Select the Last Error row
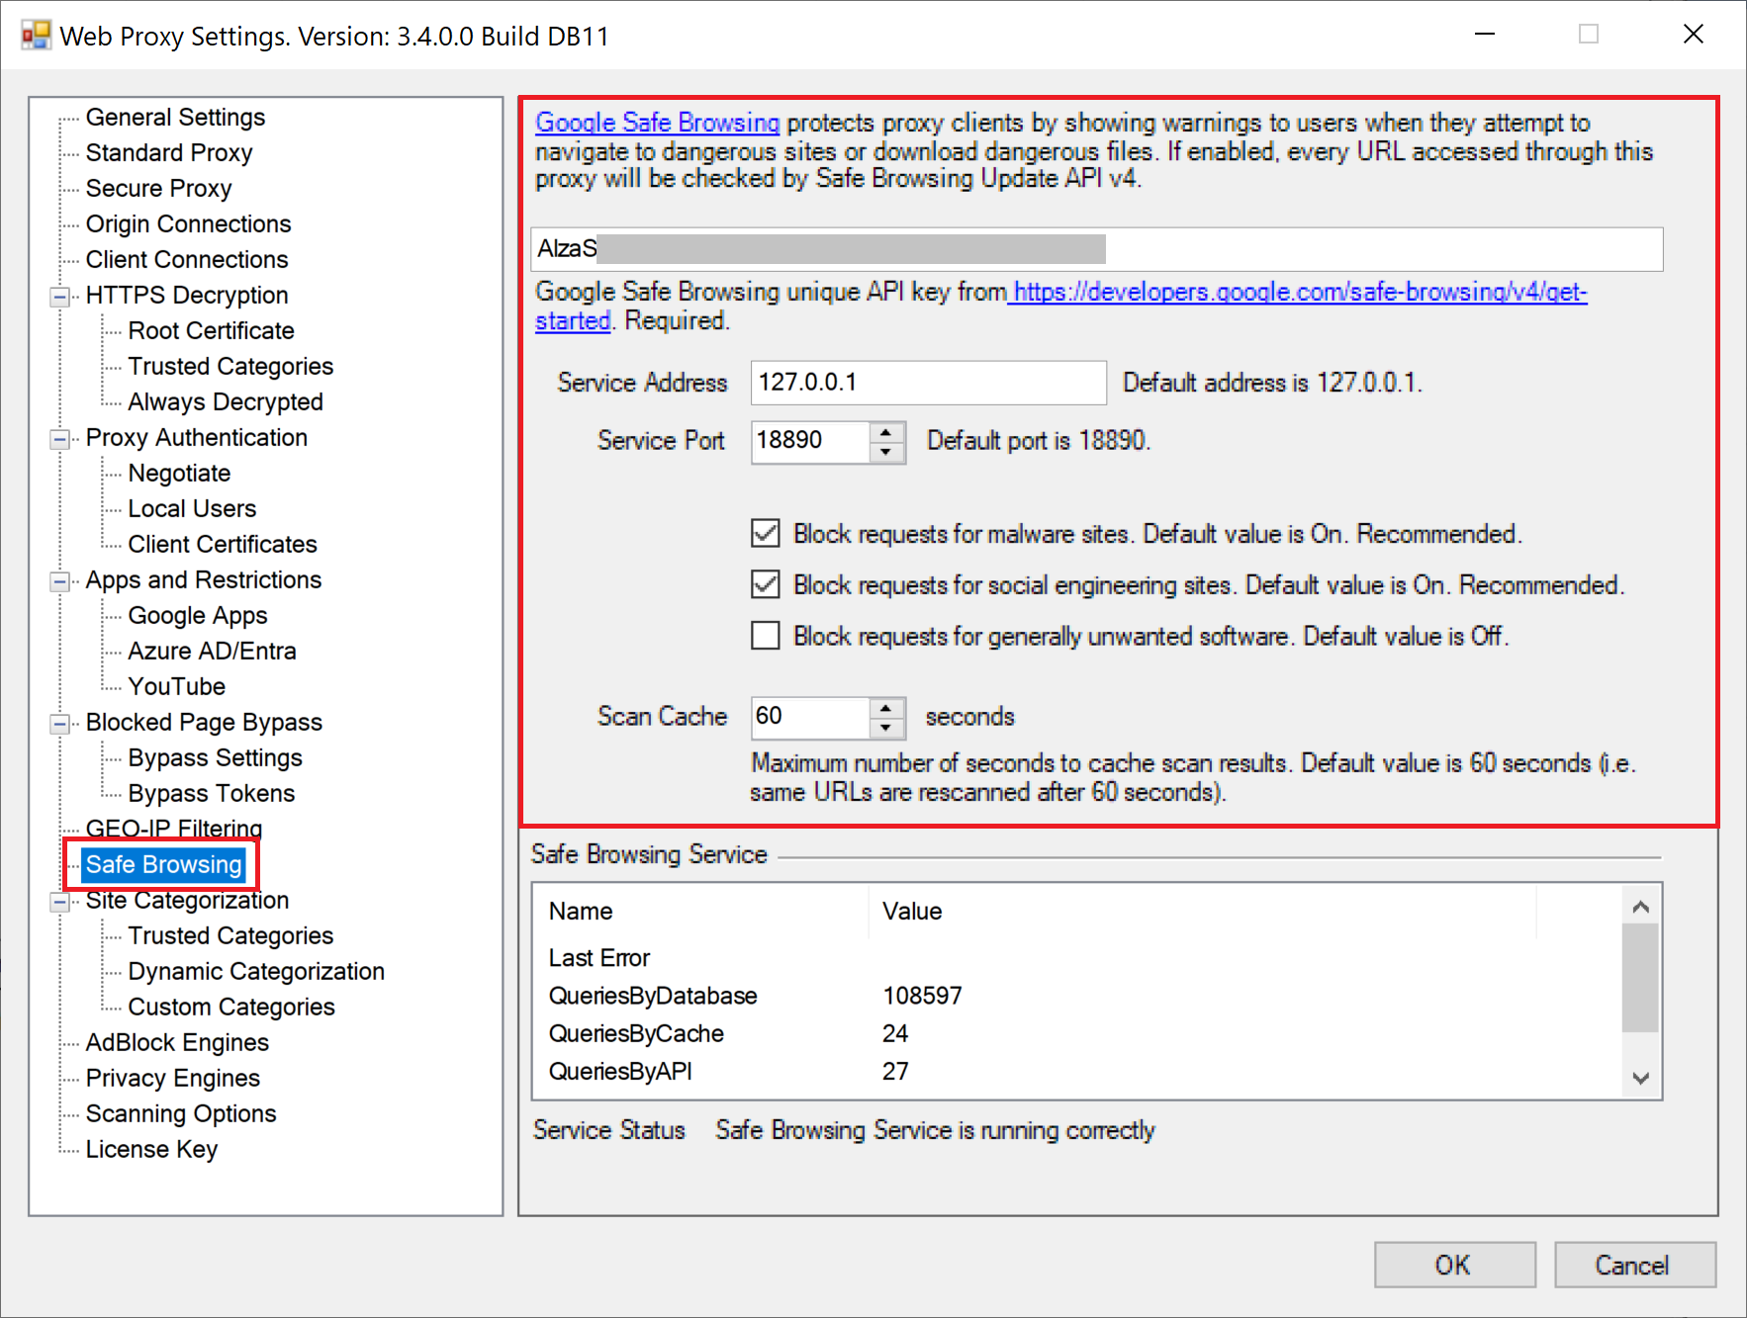The image size is (1747, 1318). [1078, 958]
